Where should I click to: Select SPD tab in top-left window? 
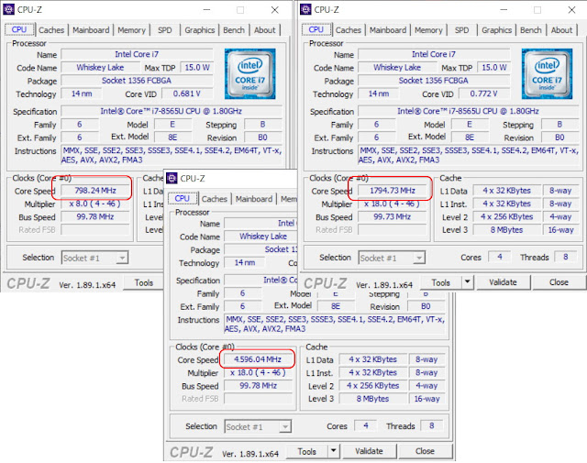click(165, 30)
